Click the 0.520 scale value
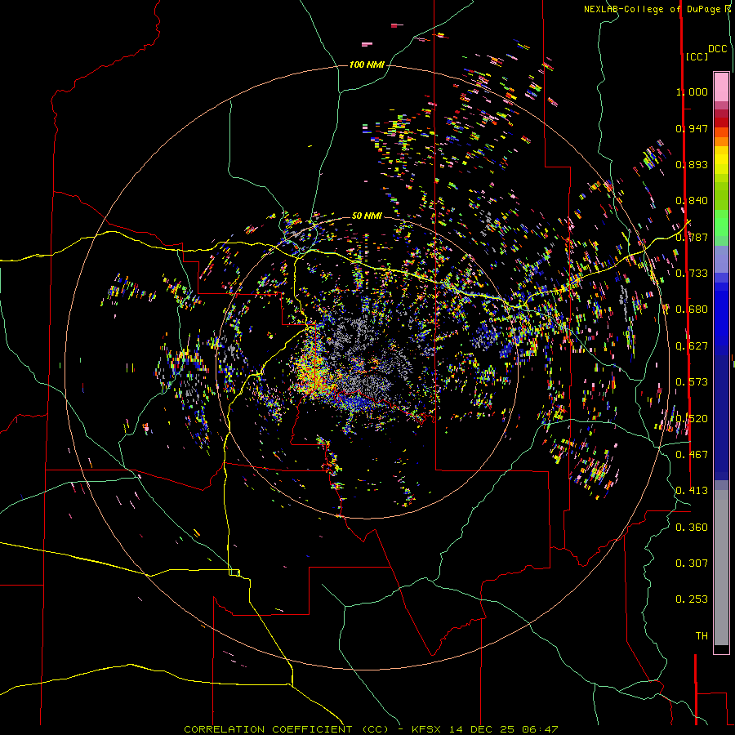 (692, 418)
